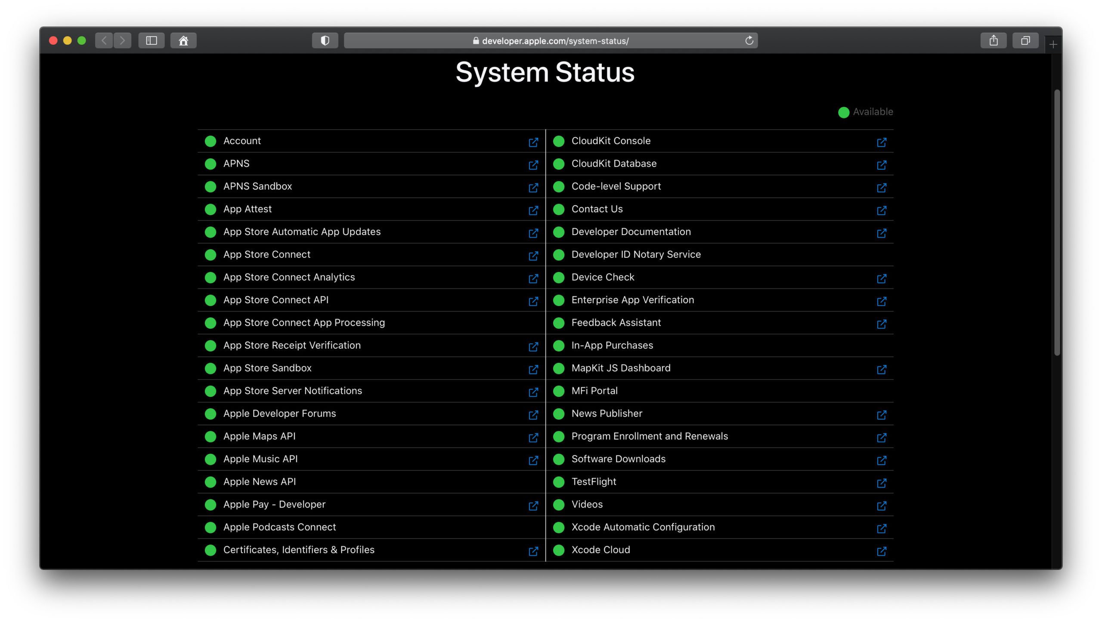This screenshot has width=1102, height=622.
Task: Open App Store Connect Analytics link icon
Action: (x=533, y=279)
